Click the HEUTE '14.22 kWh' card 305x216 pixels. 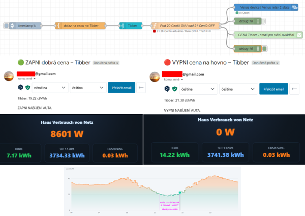click(x=174, y=152)
